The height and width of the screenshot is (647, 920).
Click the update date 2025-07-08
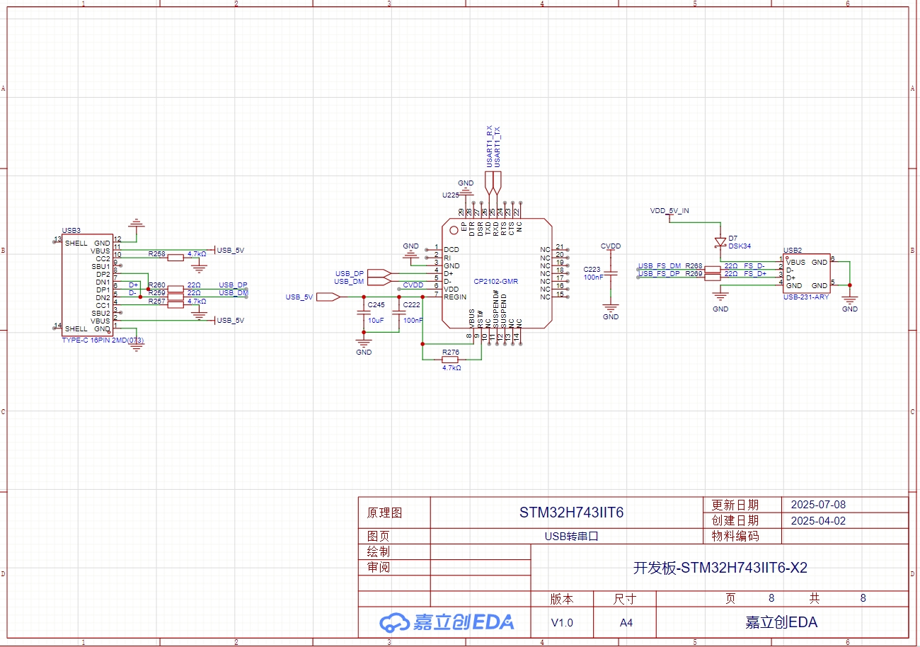click(x=818, y=505)
